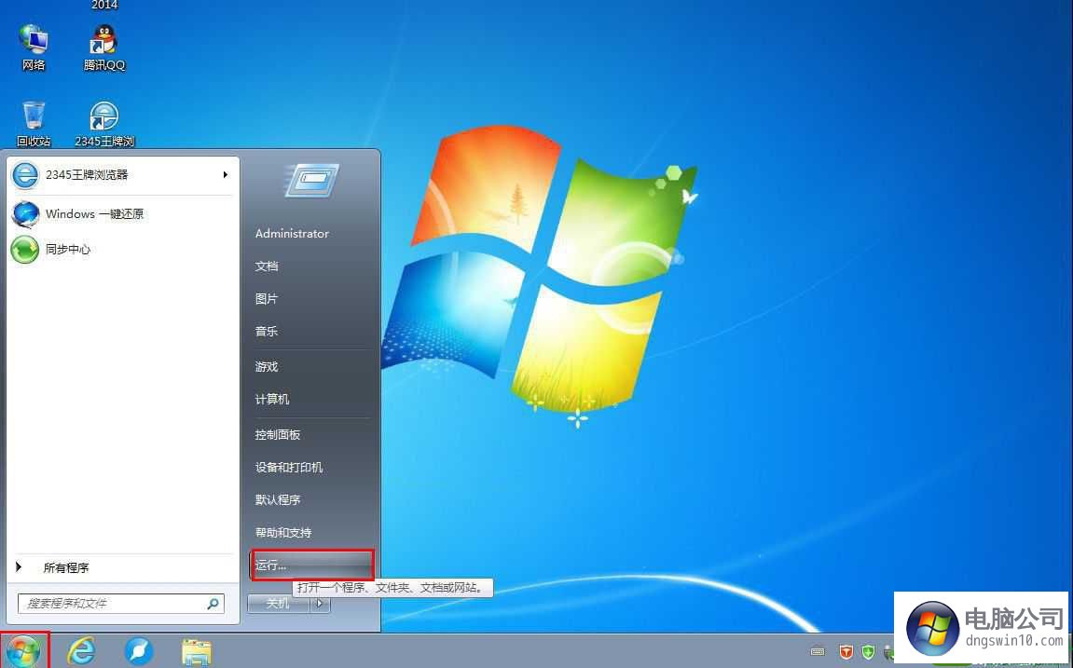Open 控制面板 control panel
Viewport: 1073px width, 668px height.
tap(278, 435)
